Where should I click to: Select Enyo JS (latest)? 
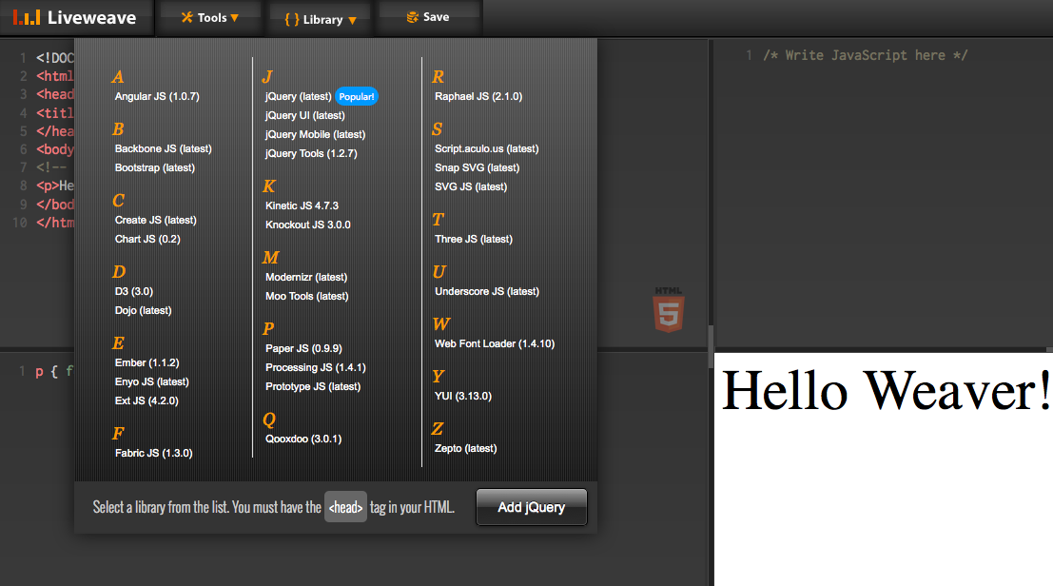point(152,381)
